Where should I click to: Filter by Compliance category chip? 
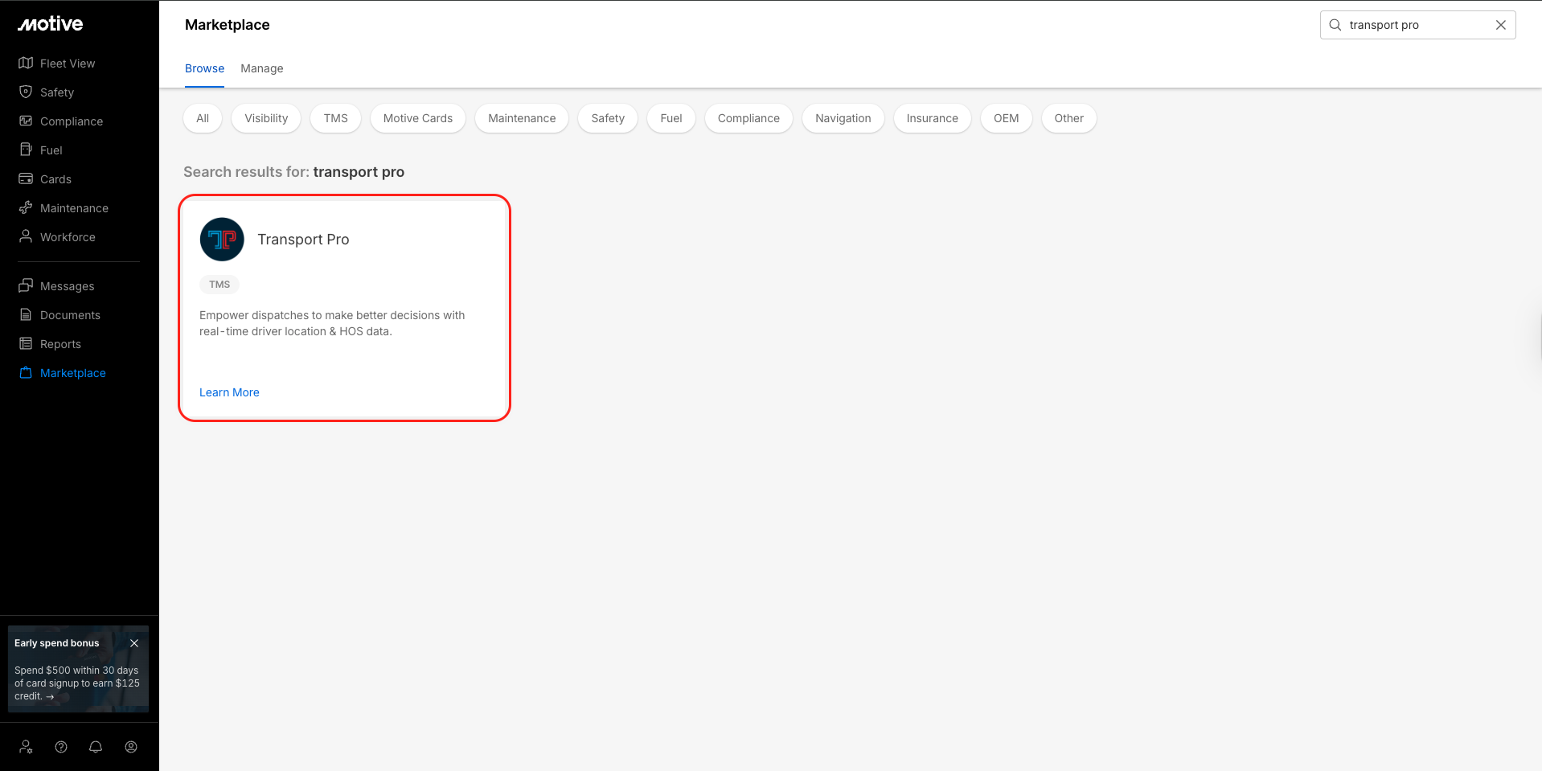pos(748,118)
